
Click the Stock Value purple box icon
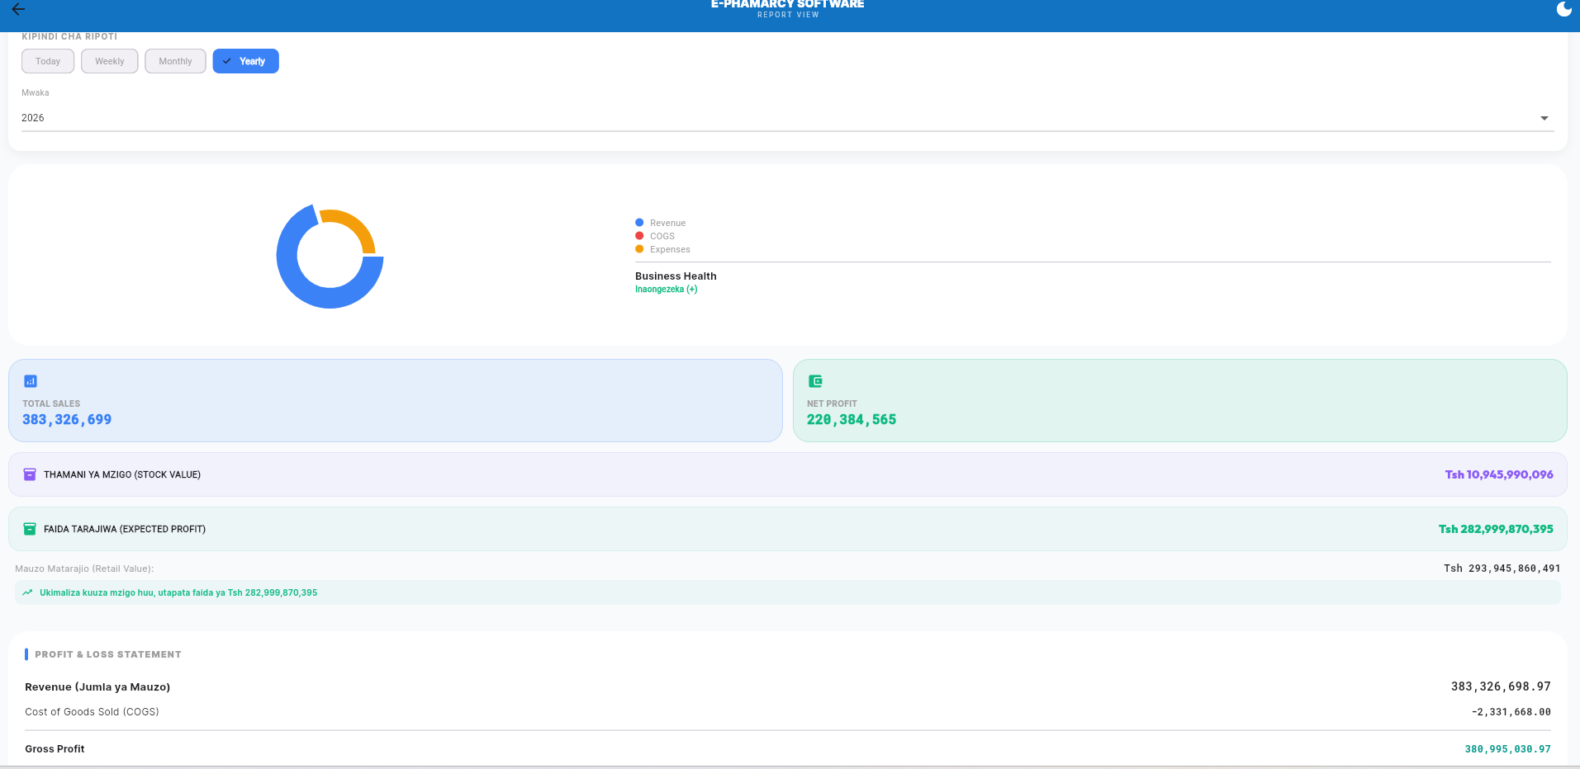click(x=30, y=474)
